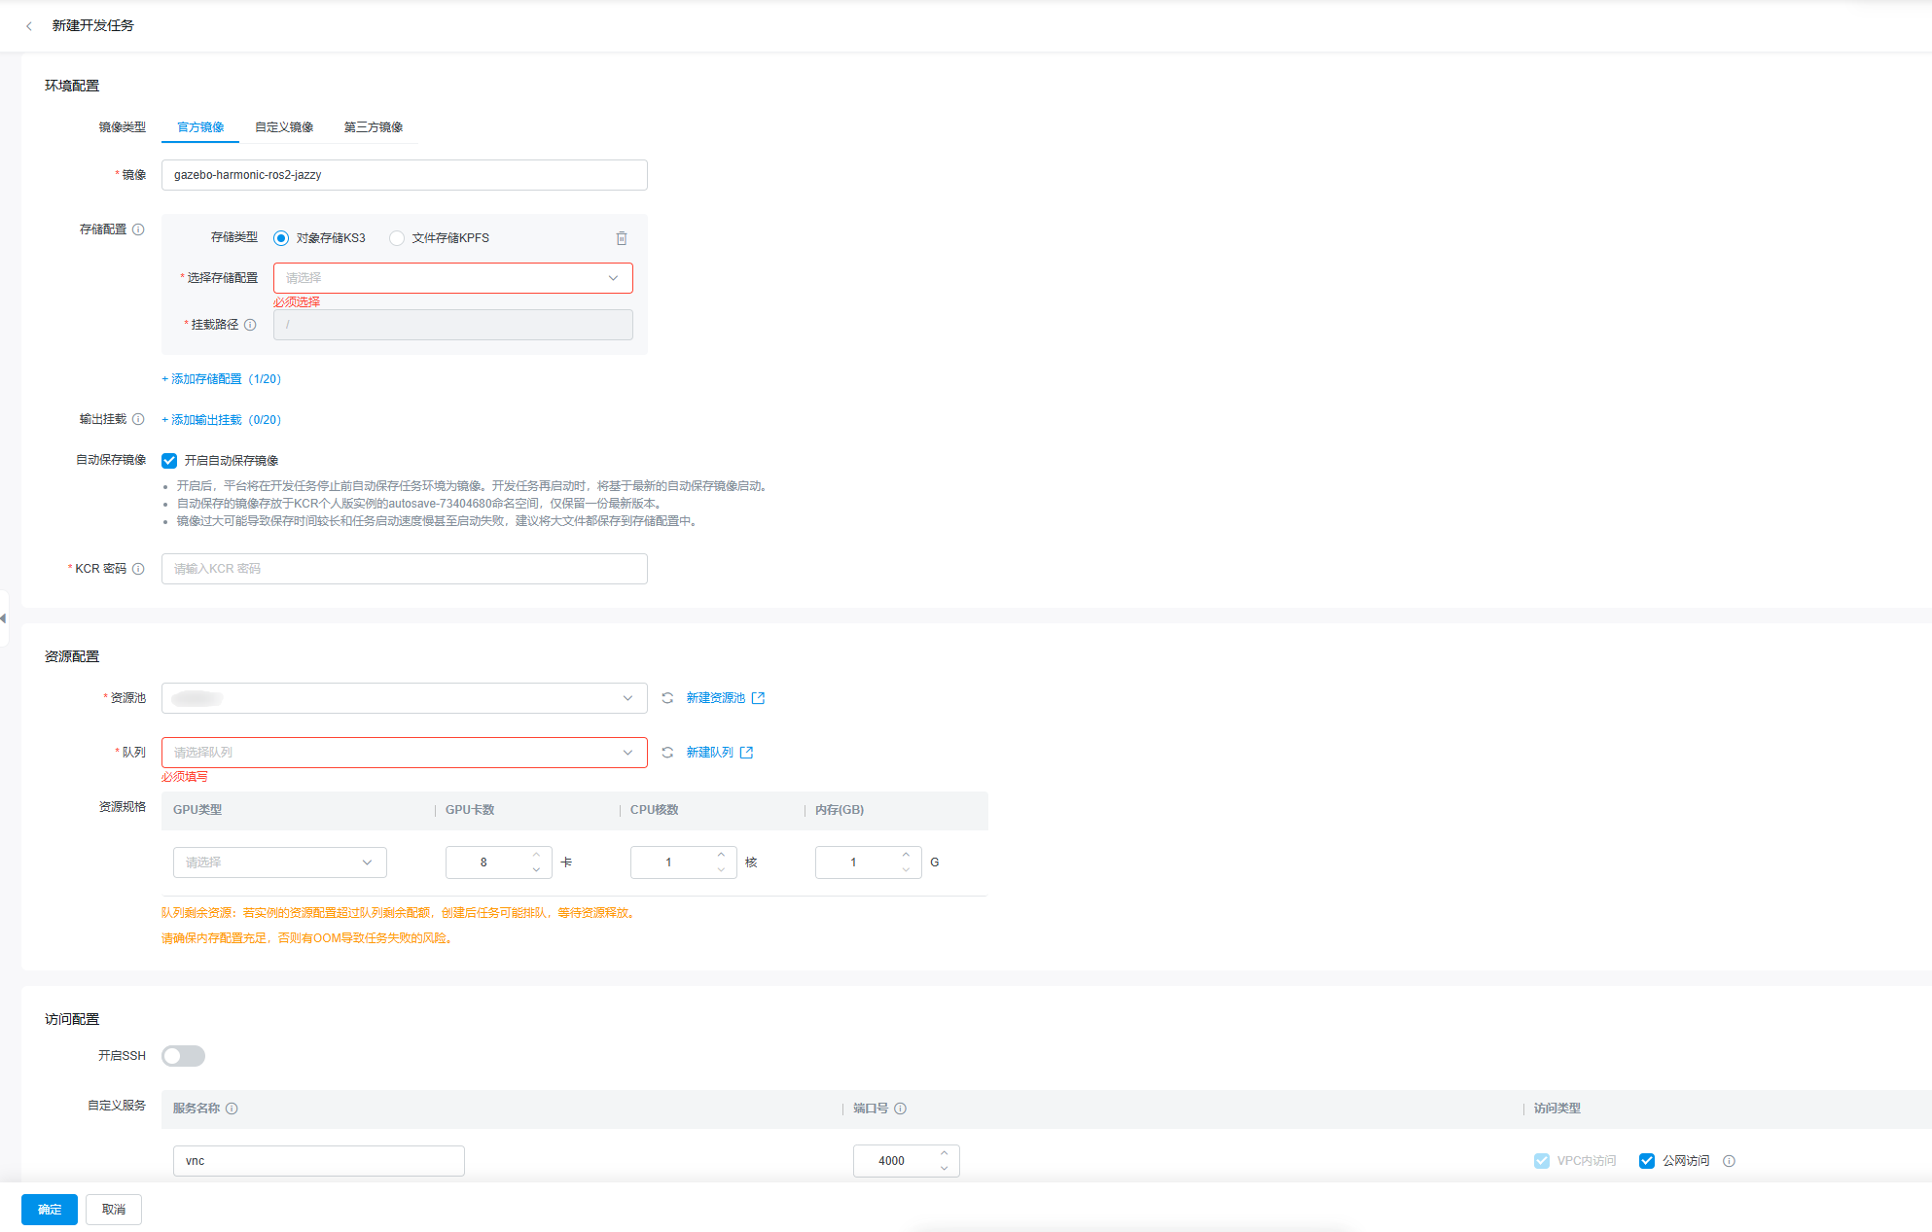Toggle the 开启SSH switch on
This screenshot has width=1932, height=1232.
pos(183,1056)
